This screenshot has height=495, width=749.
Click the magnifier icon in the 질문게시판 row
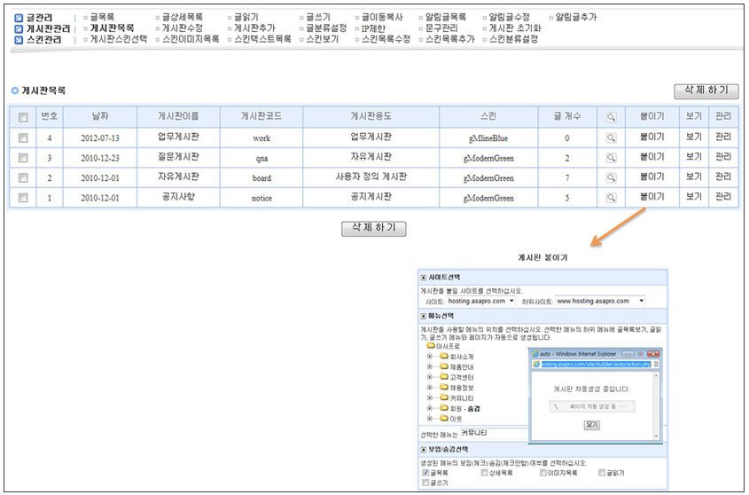[611, 158]
